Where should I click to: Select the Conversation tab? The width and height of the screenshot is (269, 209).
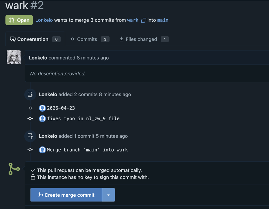tap(35, 39)
